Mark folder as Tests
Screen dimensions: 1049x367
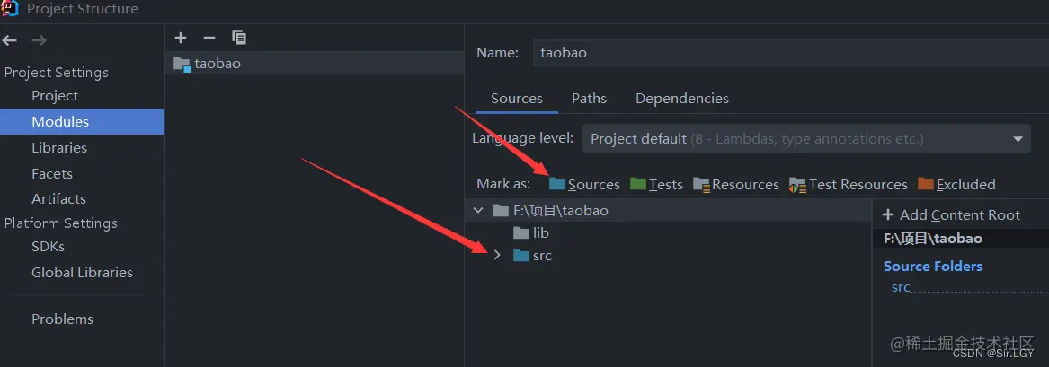656,185
